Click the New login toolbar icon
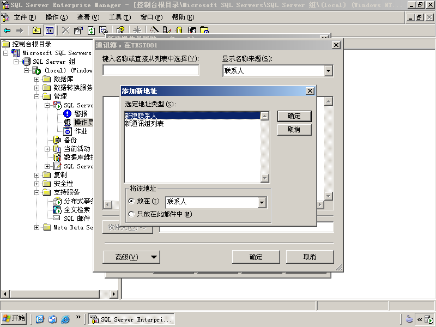Image resolution: width=436 pixels, height=327 pixels. point(192,30)
